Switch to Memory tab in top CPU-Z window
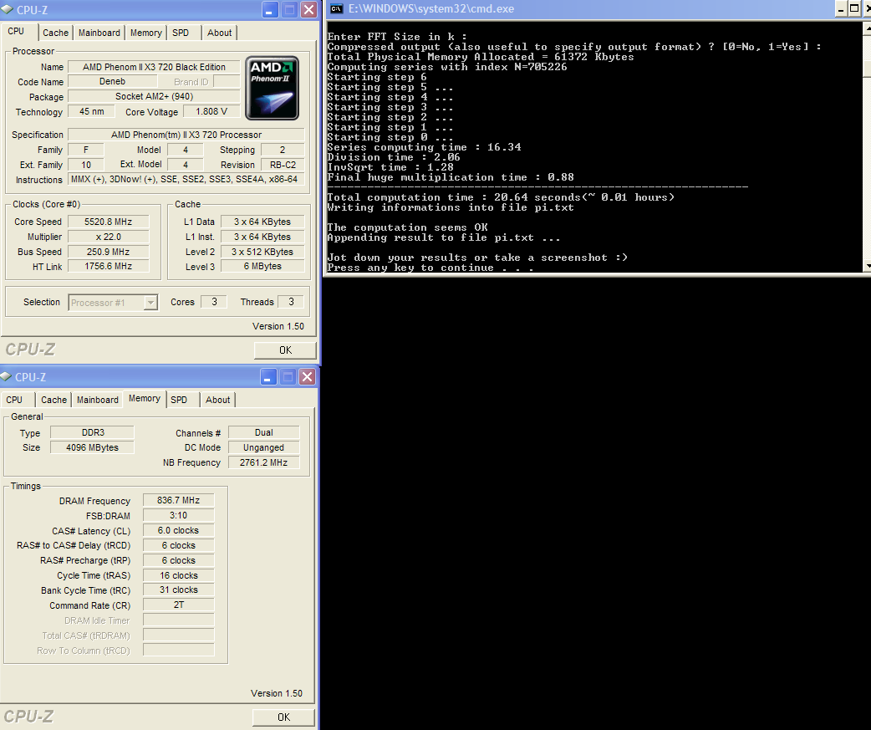Image resolution: width=871 pixels, height=730 pixels. tap(145, 33)
